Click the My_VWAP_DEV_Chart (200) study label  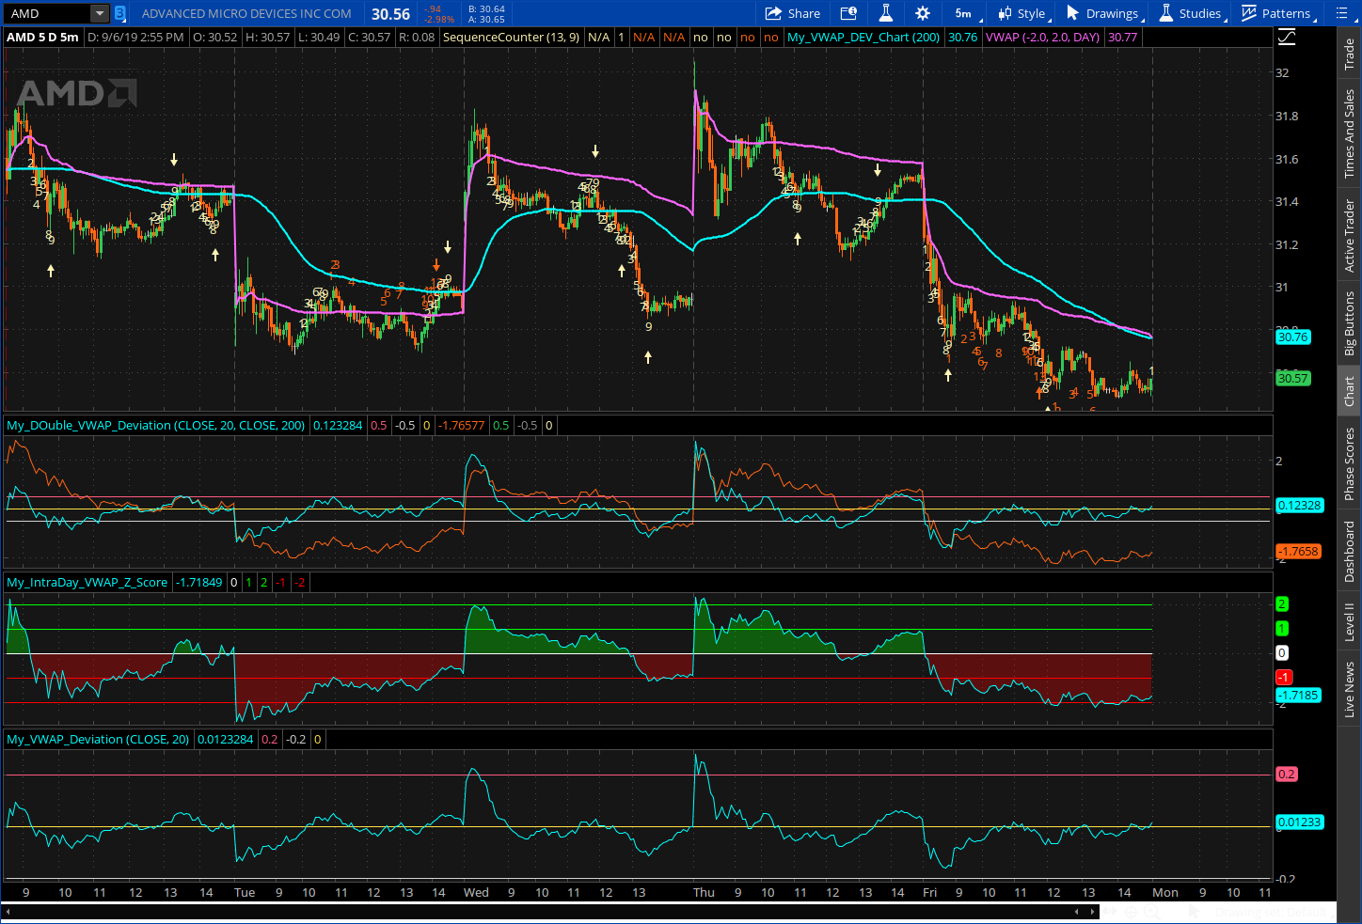(x=863, y=38)
